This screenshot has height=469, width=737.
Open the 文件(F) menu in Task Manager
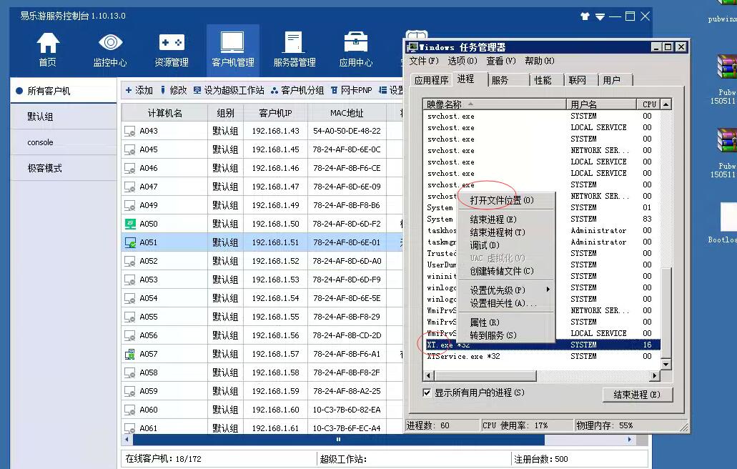pos(424,61)
